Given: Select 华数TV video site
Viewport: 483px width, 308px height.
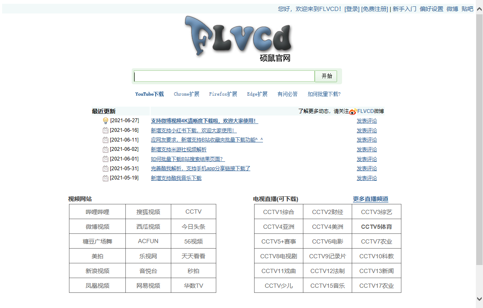Looking at the screenshot, I should coord(194,286).
